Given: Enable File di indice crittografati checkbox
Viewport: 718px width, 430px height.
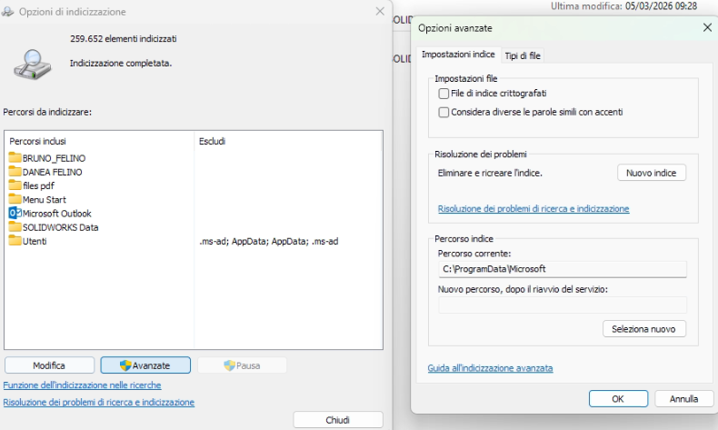Looking at the screenshot, I should [444, 94].
